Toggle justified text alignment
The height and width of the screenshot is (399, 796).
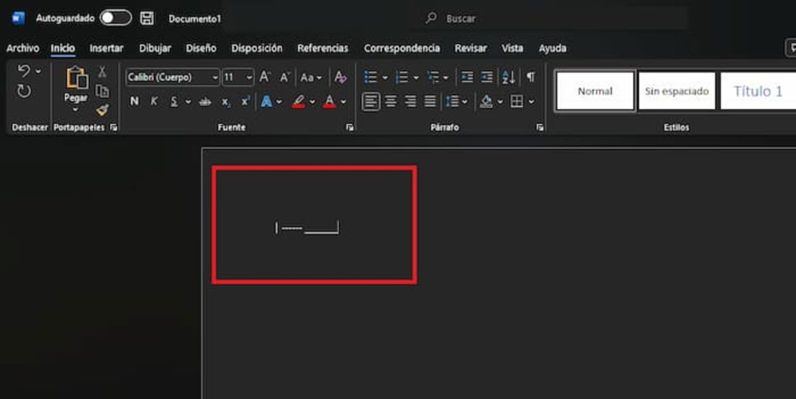point(430,101)
